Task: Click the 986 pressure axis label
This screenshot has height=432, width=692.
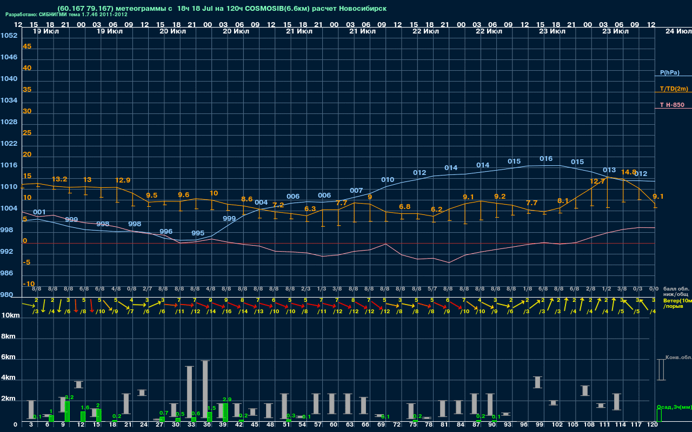Action: click(x=6, y=273)
